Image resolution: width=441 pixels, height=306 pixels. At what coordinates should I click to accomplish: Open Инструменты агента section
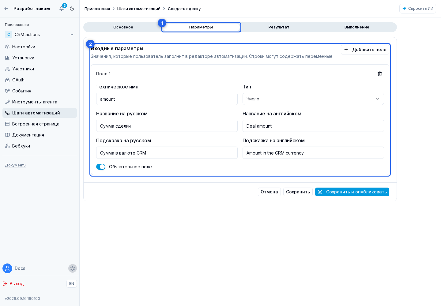click(x=40, y=102)
